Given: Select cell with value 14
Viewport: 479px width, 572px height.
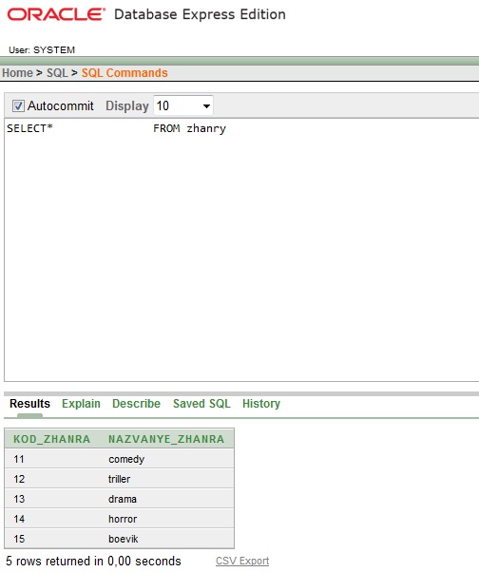Looking at the screenshot, I should [x=19, y=519].
